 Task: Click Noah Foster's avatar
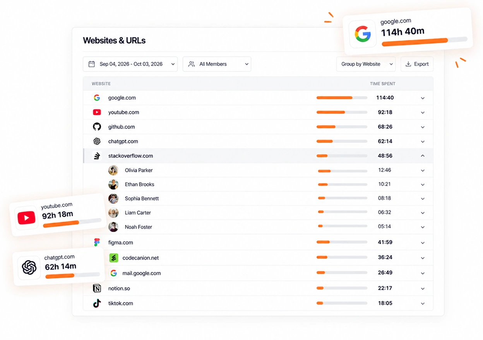coord(113,227)
